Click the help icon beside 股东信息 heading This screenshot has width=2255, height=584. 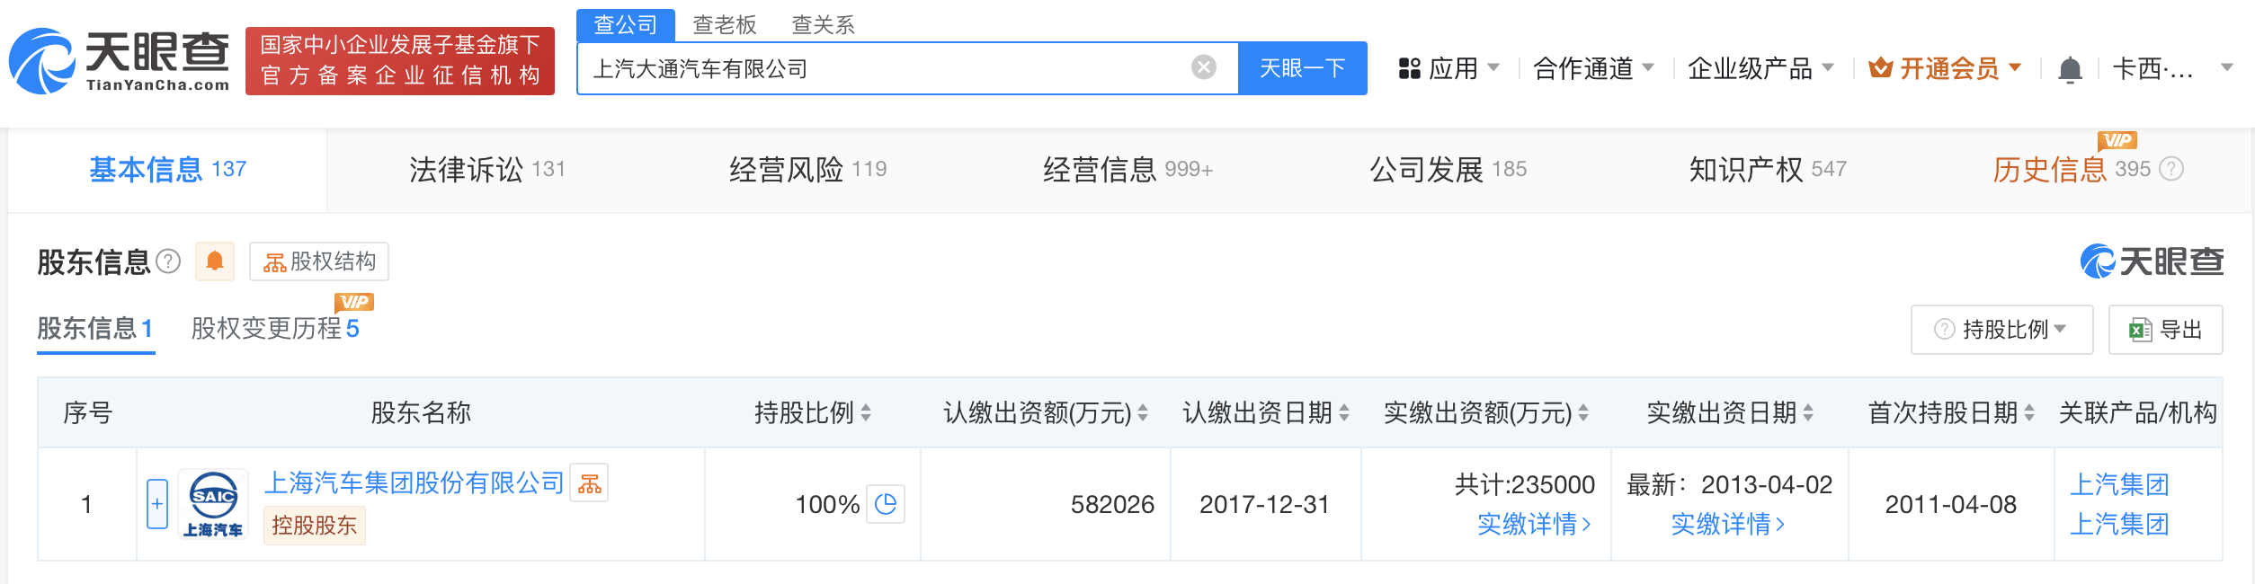(168, 261)
